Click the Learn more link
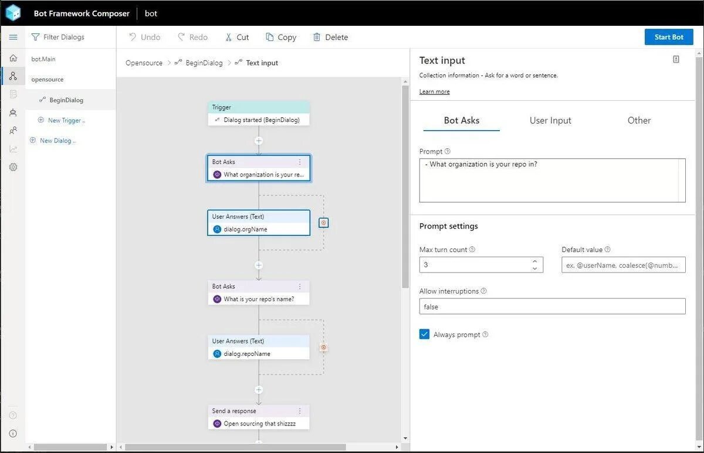The width and height of the screenshot is (704, 453). (x=434, y=91)
